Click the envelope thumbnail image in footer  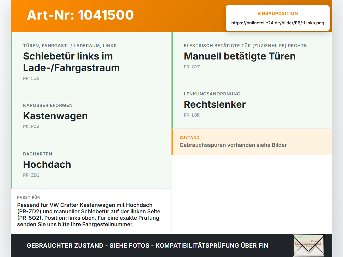(308, 245)
